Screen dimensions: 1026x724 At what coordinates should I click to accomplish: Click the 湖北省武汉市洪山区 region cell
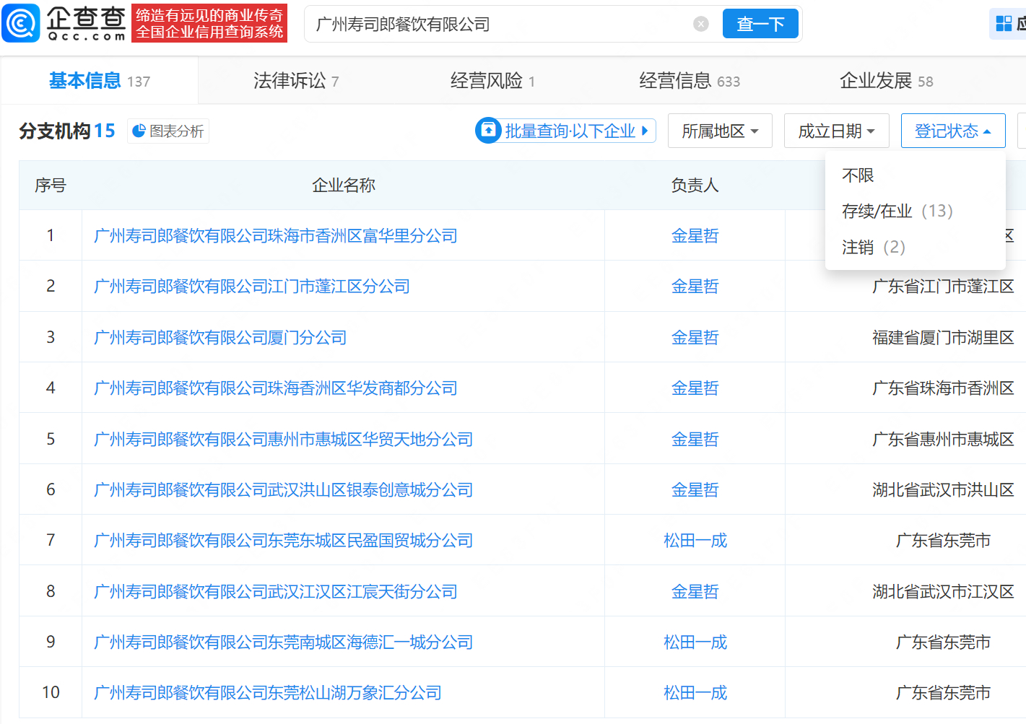coord(943,490)
